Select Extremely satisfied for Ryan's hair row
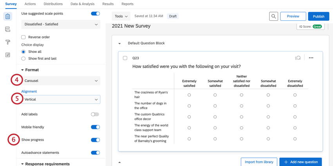 (189, 95)
